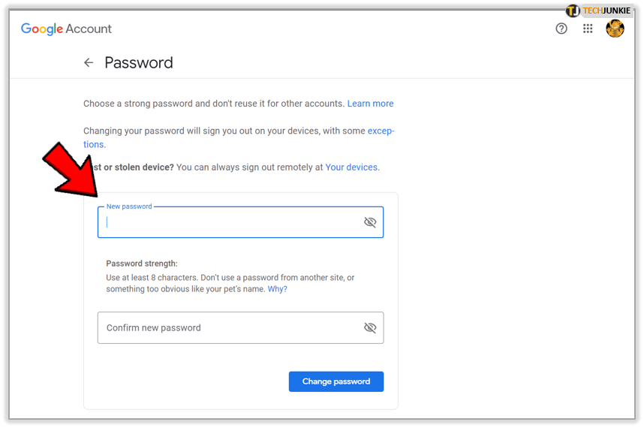The width and height of the screenshot is (644, 428).
Task: Open the Help question mark icon
Action: pyautogui.click(x=561, y=29)
